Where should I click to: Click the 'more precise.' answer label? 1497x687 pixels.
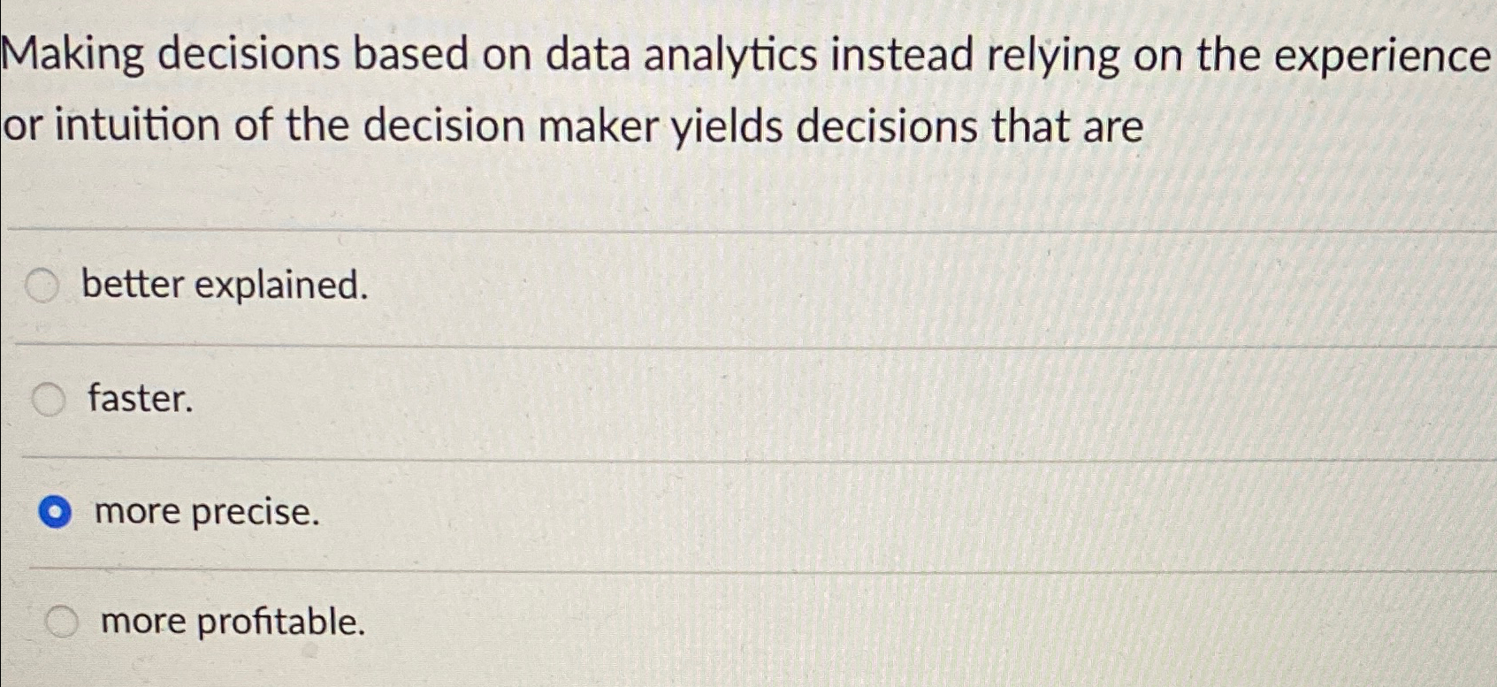coord(205,511)
